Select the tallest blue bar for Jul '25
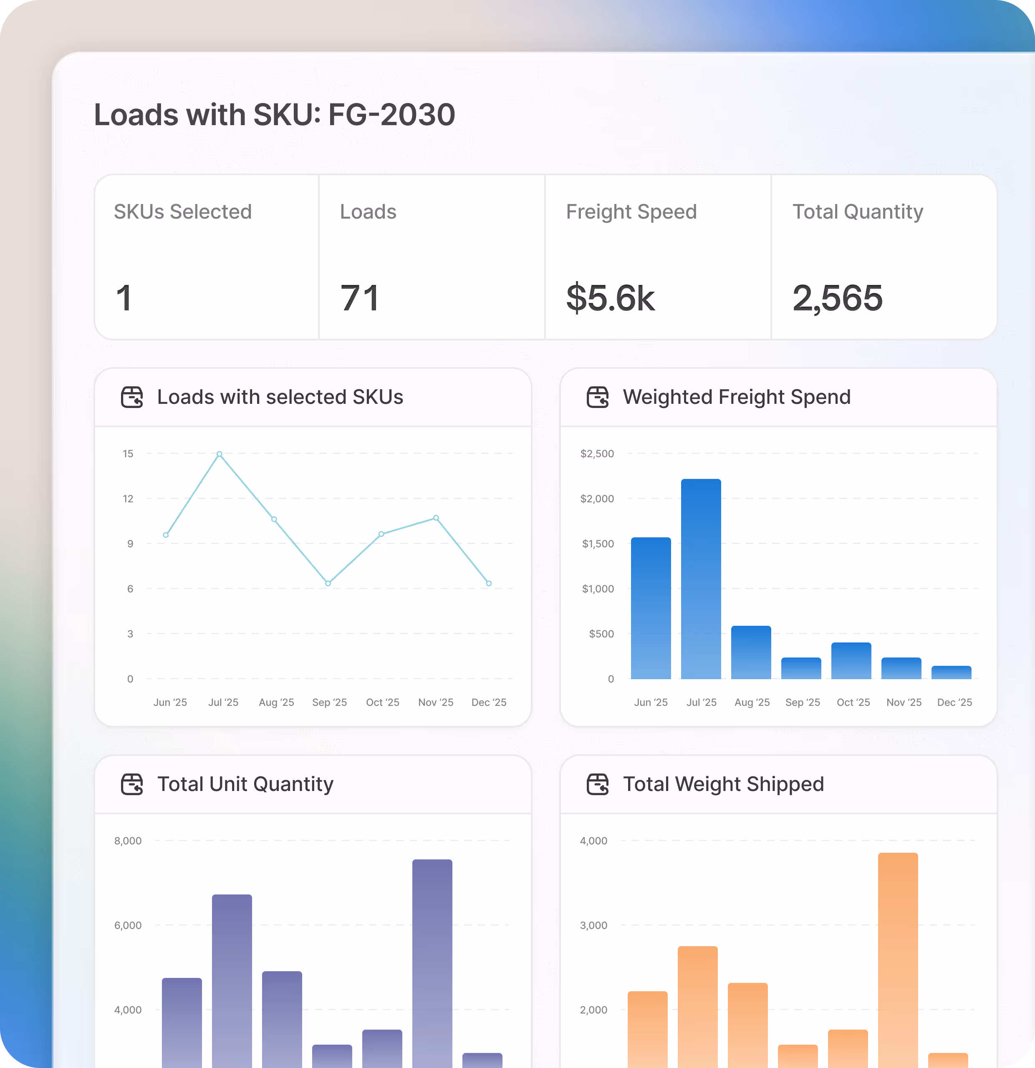The image size is (1035, 1068). click(x=701, y=577)
